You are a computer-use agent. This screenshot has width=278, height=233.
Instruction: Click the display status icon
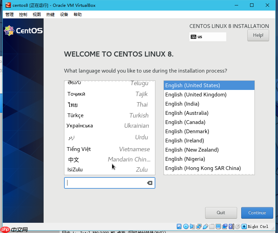pyautogui.click(x=218, y=226)
